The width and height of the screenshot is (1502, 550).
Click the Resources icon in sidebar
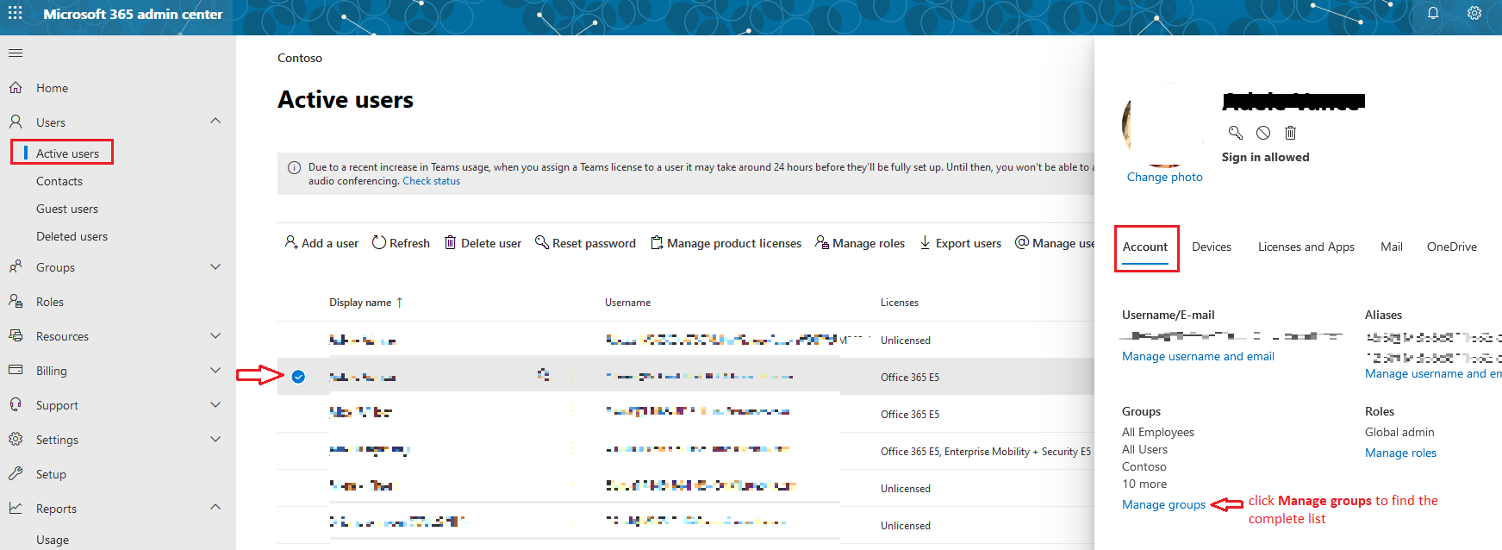click(16, 336)
